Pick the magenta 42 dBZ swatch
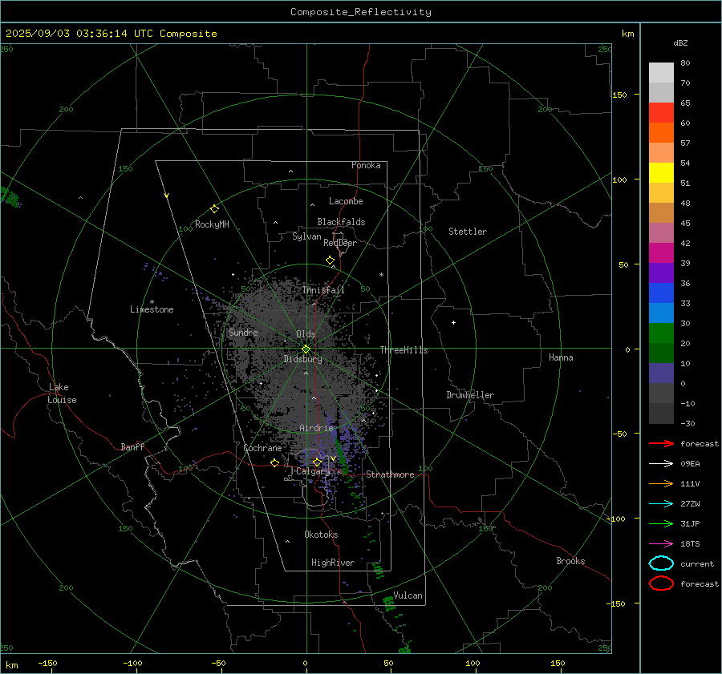Image resolution: width=722 pixels, height=674 pixels. coord(661,253)
